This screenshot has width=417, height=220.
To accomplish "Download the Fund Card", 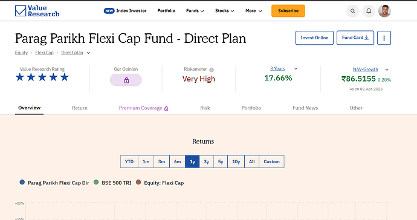I will coord(355,38).
